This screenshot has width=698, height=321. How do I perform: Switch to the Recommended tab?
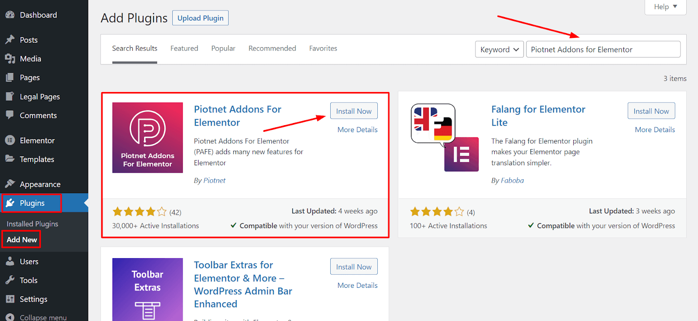pyautogui.click(x=272, y=48)
